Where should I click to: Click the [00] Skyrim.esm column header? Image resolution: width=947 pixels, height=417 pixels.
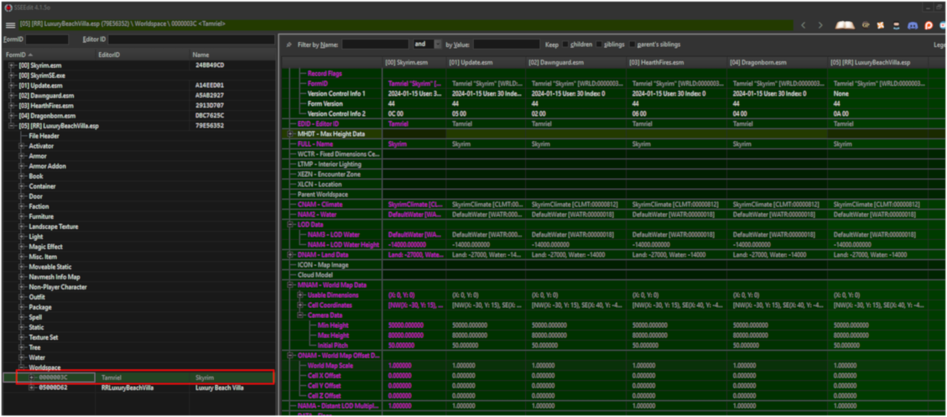point(414,62)
